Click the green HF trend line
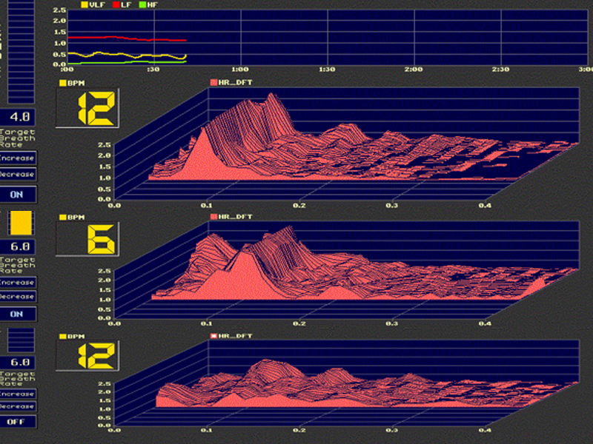593x444 pixels. (x=127, y=62)
